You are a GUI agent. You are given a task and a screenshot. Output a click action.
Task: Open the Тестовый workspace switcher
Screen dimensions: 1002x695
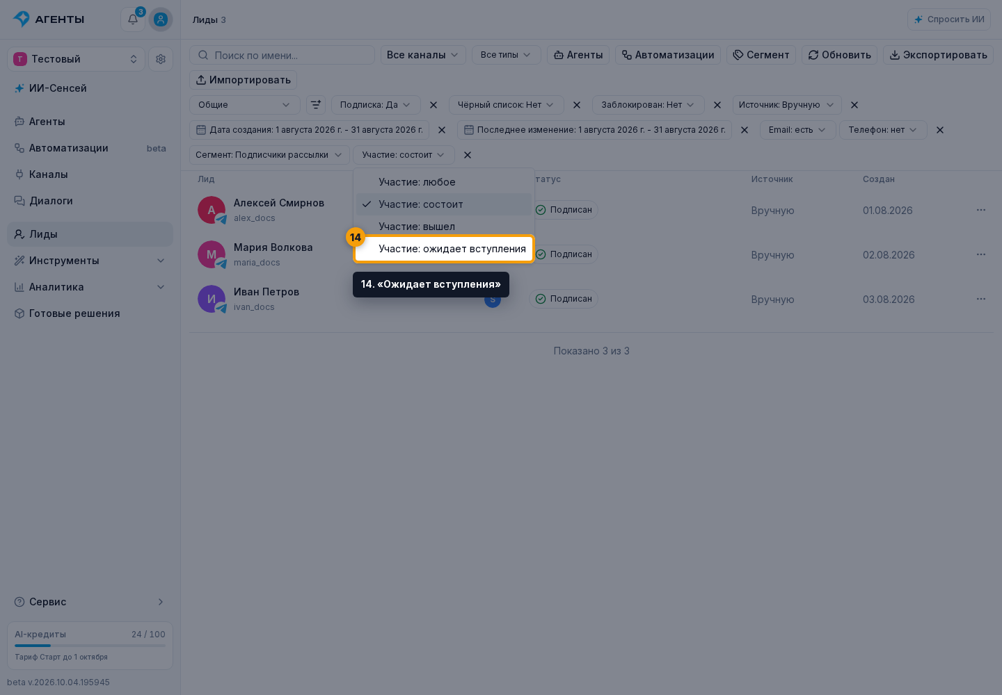pos(76,59)
